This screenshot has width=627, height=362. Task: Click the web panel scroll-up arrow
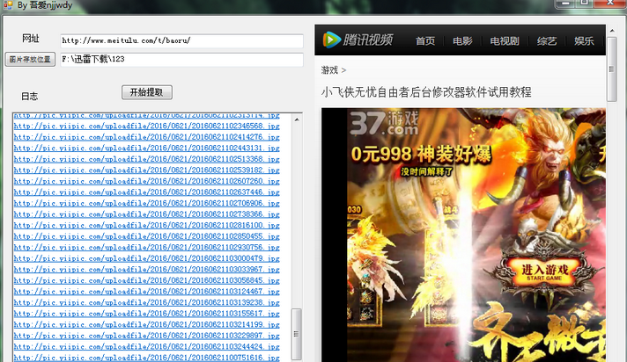pos(612,31)
